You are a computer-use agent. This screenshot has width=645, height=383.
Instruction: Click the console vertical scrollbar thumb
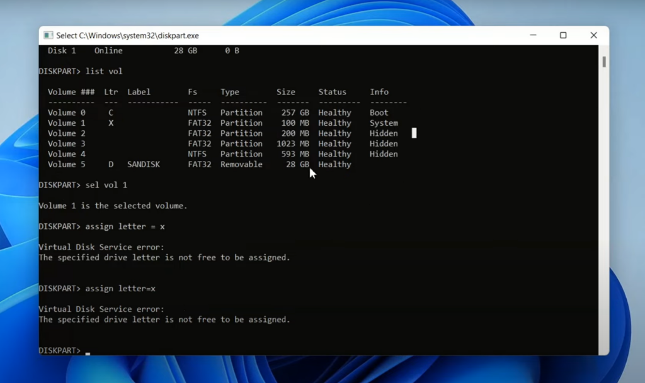(x=604, y=62)
